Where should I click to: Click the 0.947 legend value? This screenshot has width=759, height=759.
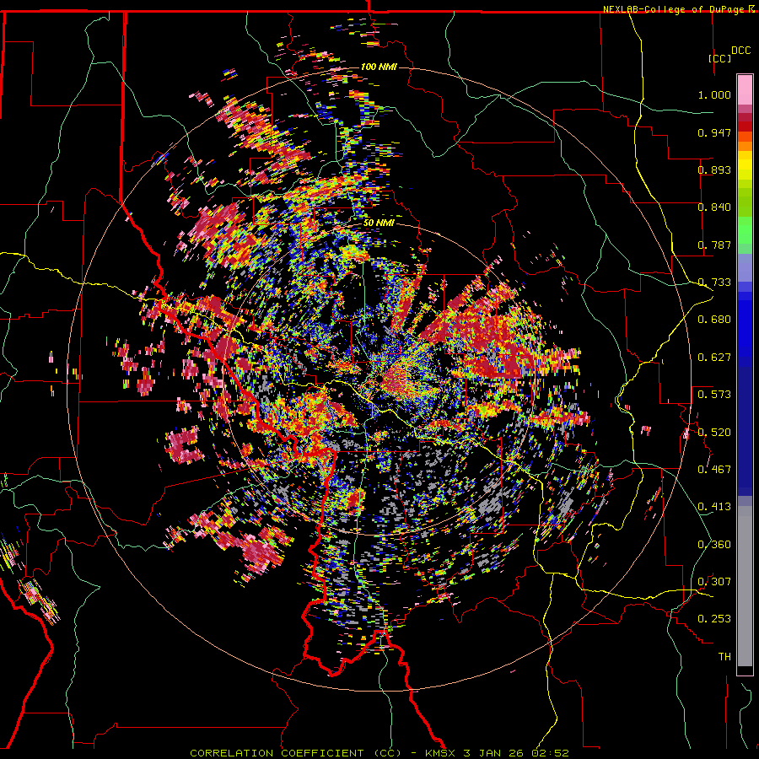714,132
